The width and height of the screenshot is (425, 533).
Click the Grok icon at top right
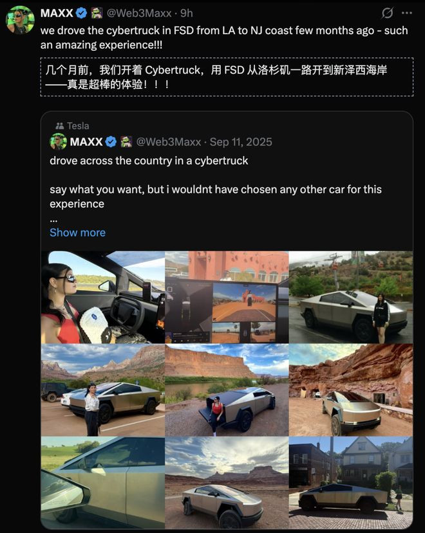click(387, 13)
